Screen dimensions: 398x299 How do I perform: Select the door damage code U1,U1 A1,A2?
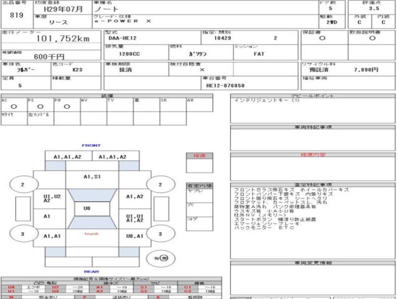[x=135, y=218]
